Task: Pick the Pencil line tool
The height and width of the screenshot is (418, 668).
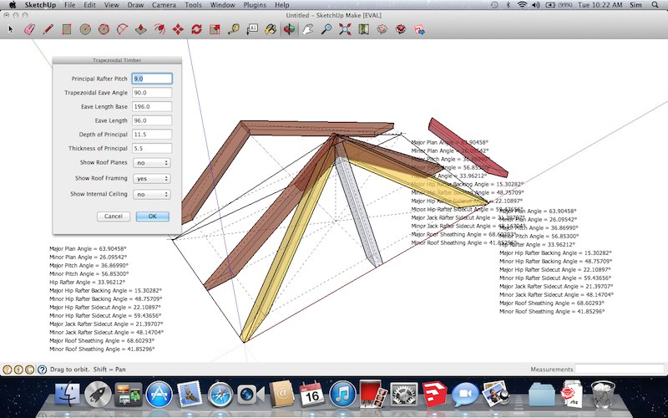Action: 48,28
